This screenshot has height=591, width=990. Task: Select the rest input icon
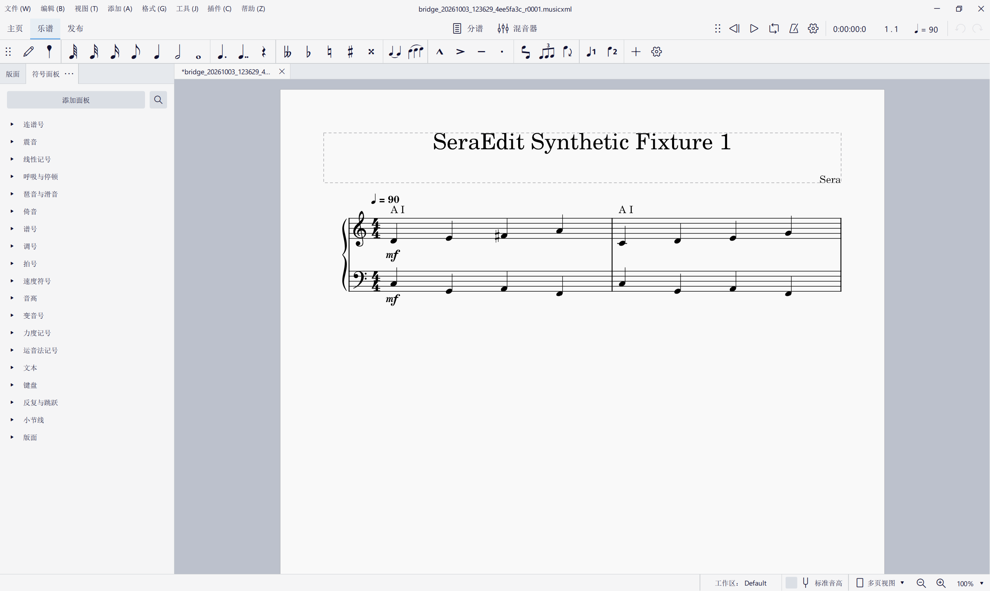coord(263,52)
